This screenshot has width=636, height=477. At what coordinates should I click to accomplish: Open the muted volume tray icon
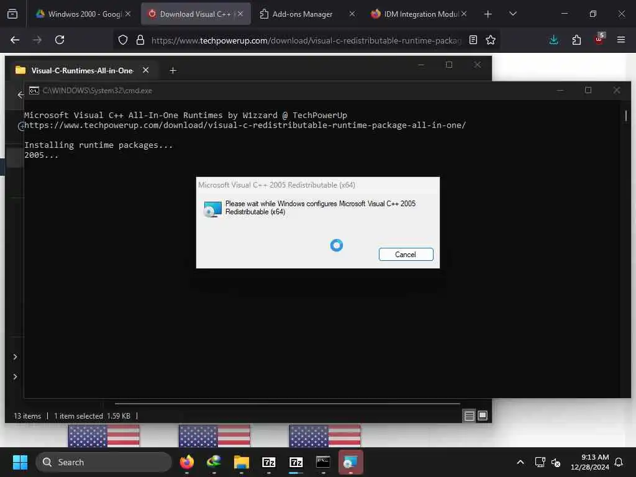(x=556, y=462)
